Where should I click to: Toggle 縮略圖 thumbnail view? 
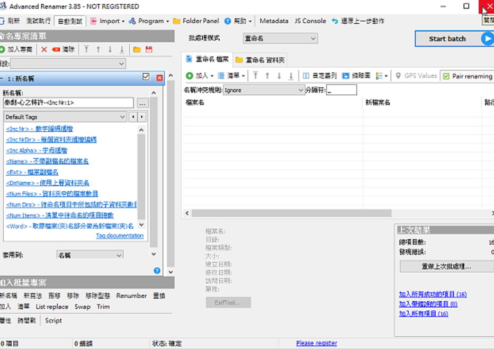[356, 76]
